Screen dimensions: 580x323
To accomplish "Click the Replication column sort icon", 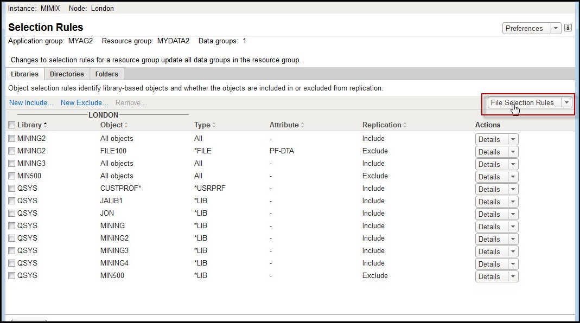I will (x=405, y=125).
